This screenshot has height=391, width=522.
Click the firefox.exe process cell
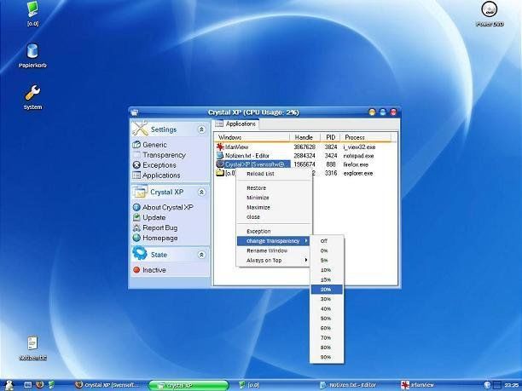click(x=356, y=164)
